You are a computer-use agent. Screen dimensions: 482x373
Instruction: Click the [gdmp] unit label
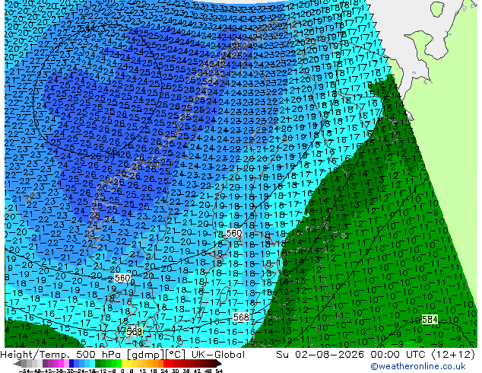(x=146, y=355)
